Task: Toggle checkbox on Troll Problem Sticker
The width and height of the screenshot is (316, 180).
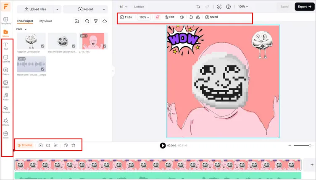Action: [x=74, y=46]
